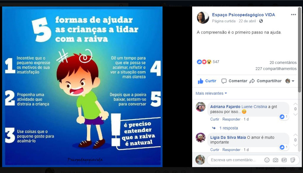Click Responder under Adriana Fajardo's comment

click(x=231, y=119)
